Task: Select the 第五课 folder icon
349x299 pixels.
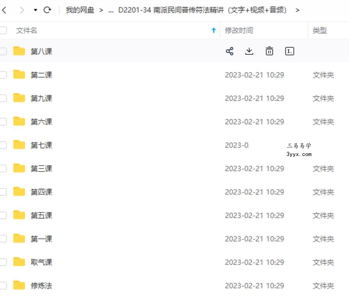Action: pyautogui.click(x=19, y=215)
